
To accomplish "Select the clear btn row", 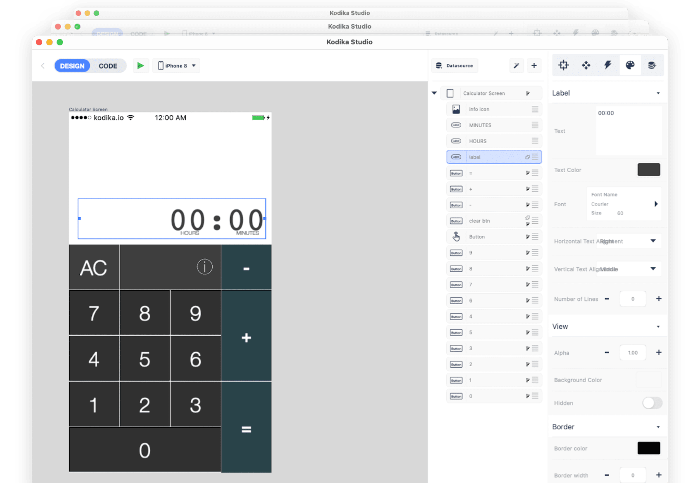I will point(494,221).
